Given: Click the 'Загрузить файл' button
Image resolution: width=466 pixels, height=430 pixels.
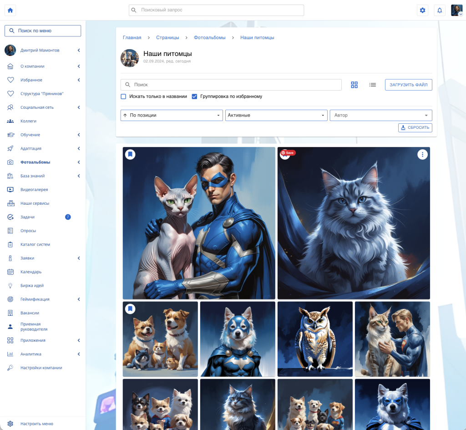Looking at the screenshot, I should (x=408, y=85).
